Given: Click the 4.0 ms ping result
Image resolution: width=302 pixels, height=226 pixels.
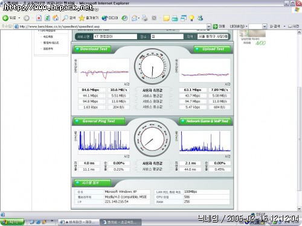Looking at the screenshot, I should 89,163.
